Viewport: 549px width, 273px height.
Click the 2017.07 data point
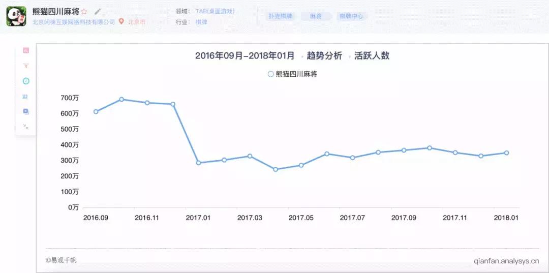353,158
